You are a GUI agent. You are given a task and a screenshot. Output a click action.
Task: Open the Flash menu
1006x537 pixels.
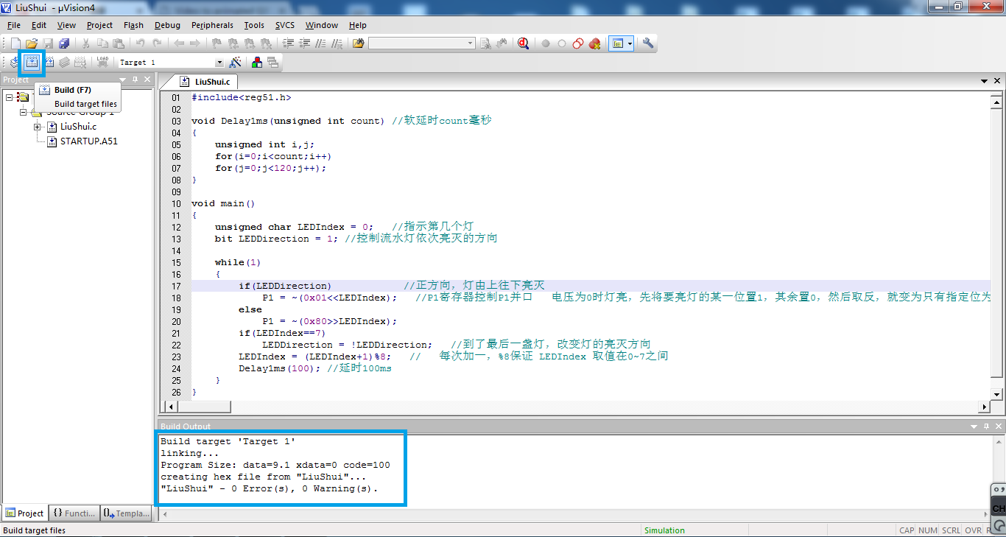(x=133, y=25)
